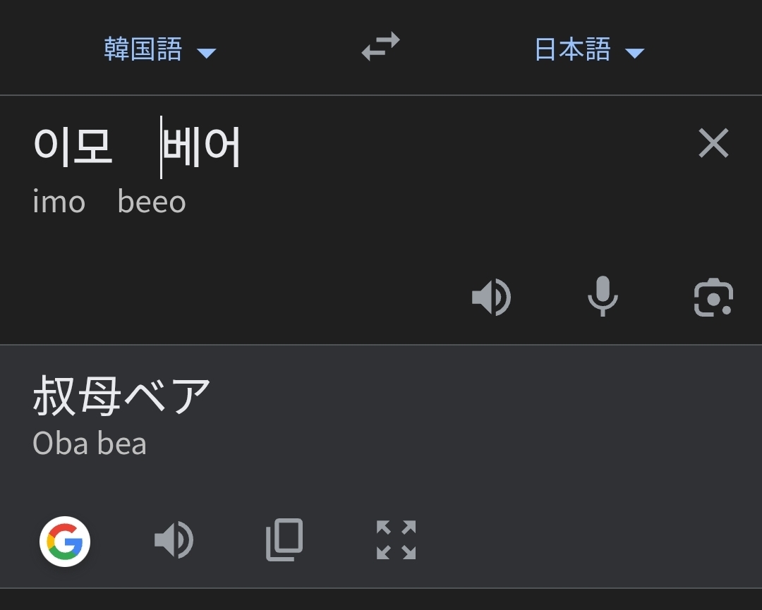Select the 韓国語 source language label
Image resolution: width=762 pixels, height=610 pixels.
tap(143, 49)
